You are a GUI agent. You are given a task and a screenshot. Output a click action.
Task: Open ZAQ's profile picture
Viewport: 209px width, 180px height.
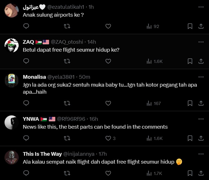tap(12, 45)
